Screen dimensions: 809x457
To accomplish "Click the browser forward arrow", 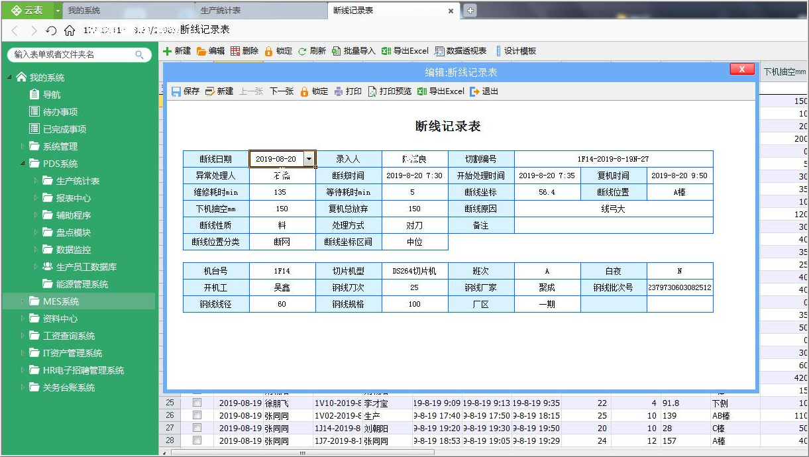I will 33,30.
